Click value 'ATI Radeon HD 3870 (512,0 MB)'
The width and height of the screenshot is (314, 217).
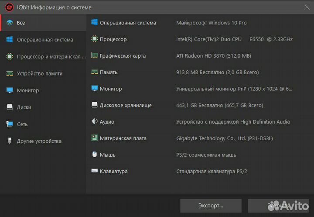[213, 56]
